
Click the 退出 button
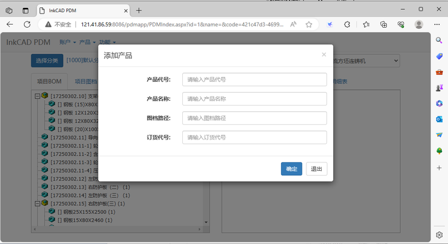click(317, 169)
